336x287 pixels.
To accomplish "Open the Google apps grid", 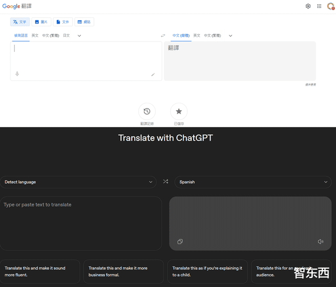I will pyautogui.click(x=319, y=6).
